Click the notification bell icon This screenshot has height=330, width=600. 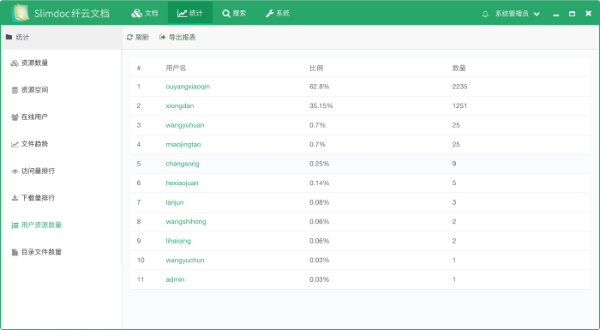pyautogui.click(x=485, y=14)
